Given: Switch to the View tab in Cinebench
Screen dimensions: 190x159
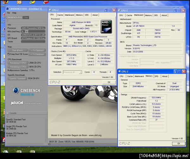Looking at the screenshot, I should point(26,17).
